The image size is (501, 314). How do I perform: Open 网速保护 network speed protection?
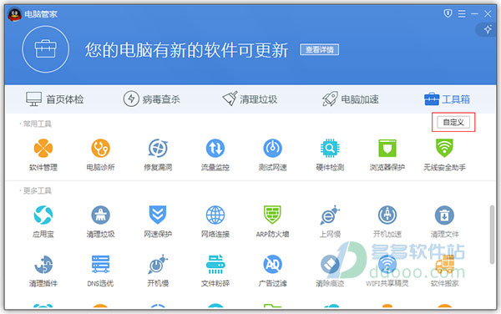158,221
